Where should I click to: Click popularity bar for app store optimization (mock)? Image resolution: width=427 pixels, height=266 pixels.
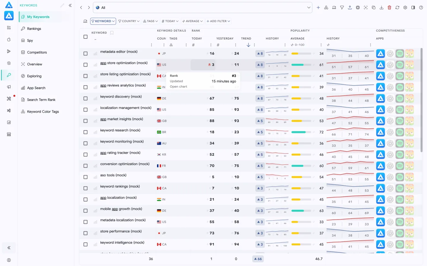click(301, 65)
